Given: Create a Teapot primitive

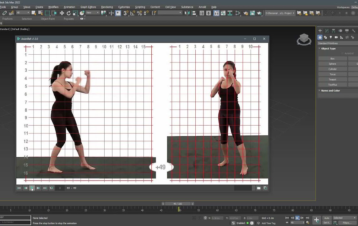Looking at the screenshot, I should (x=332, y=79).
